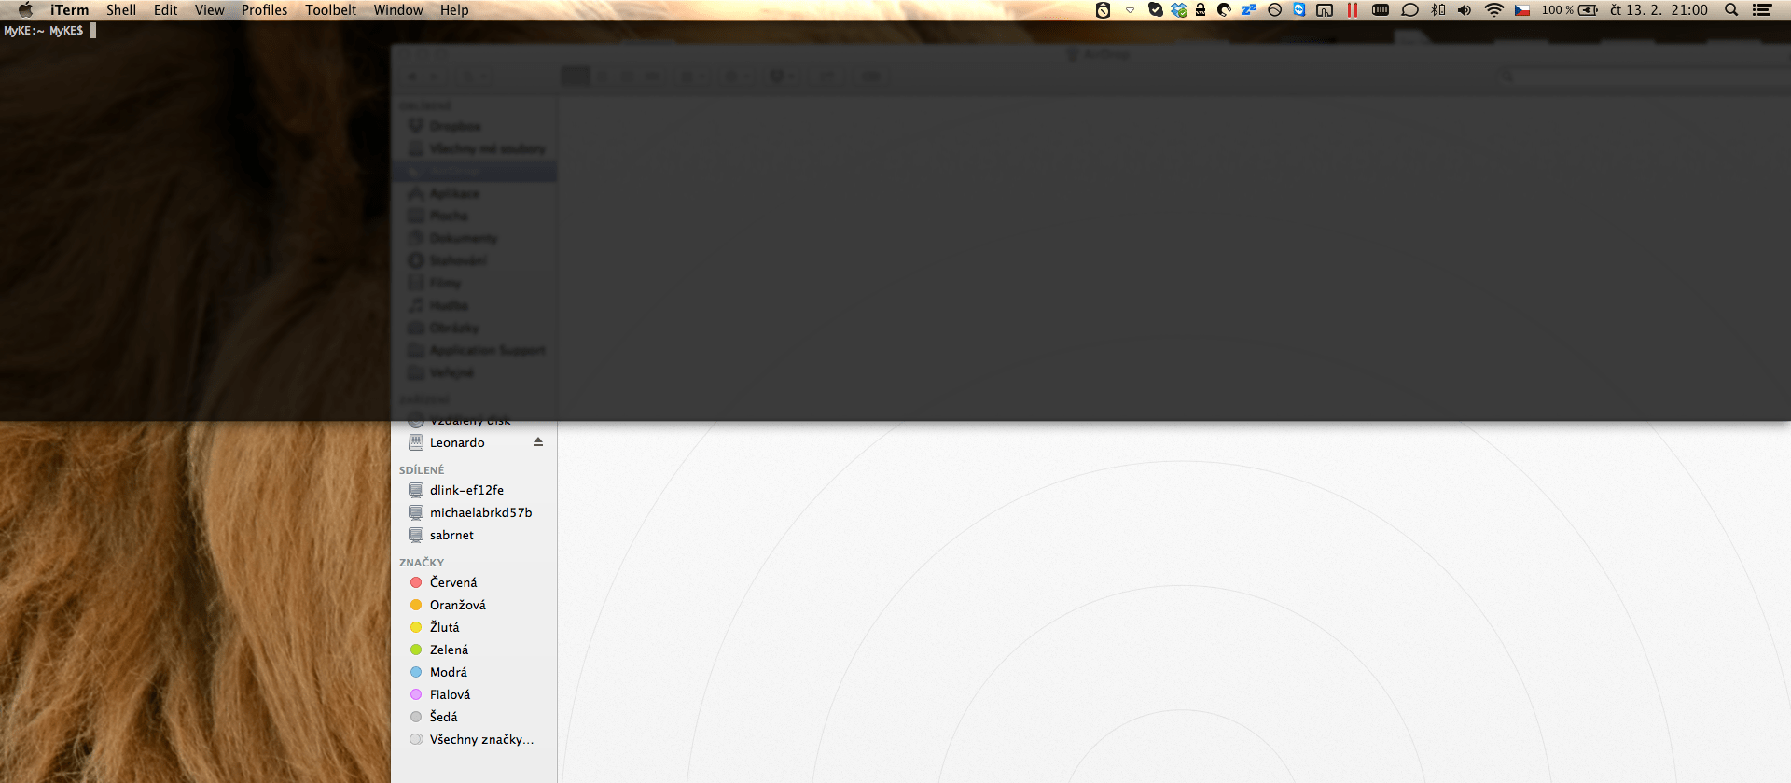Open the Profiles menu
This screenshot has width=1791, height=783.
pyautogui.click(x=264, y=10)
